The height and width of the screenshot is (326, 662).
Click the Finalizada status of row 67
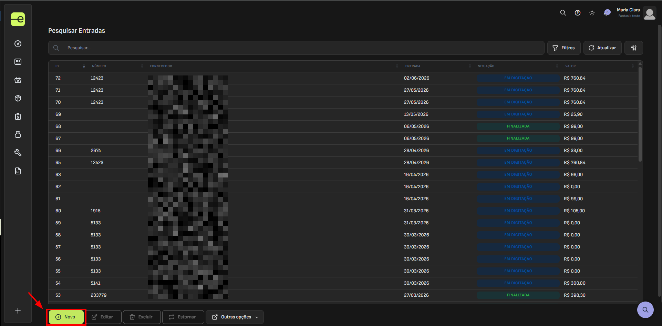(518, 139)
